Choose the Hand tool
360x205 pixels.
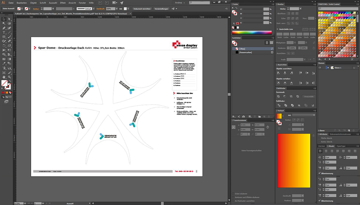4,77
